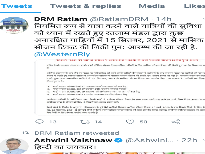The width and height of the screenshot is (205, 154).
Task: Open @WesternRly mention link
Action: tap(62, 54)
